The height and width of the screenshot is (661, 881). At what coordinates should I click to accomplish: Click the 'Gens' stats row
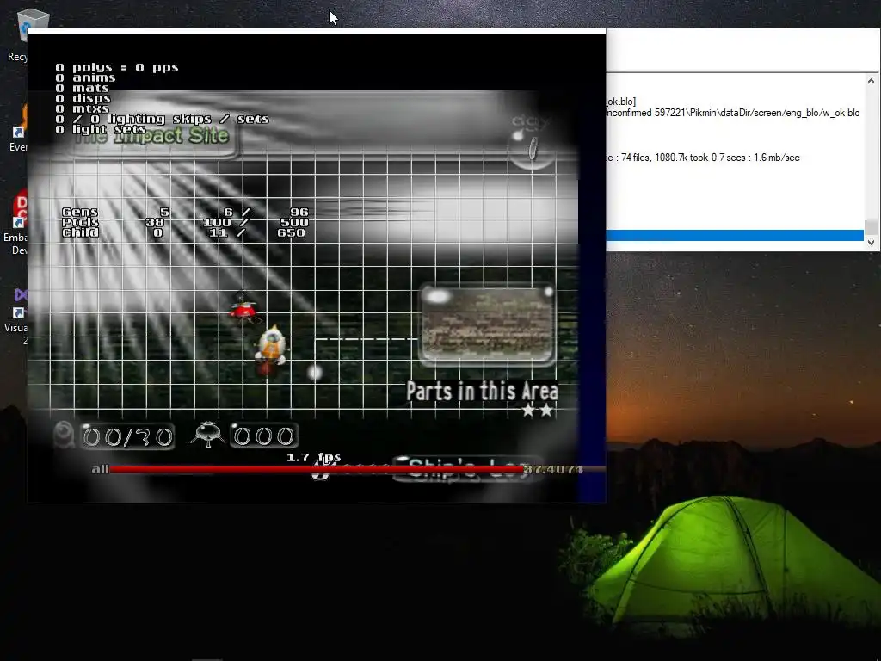(185, 212)
